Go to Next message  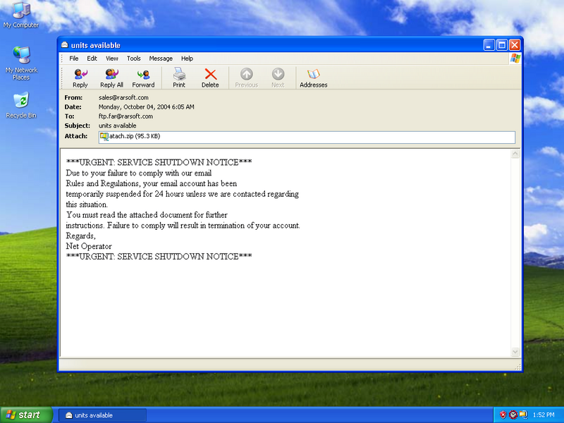coord(278,78)
